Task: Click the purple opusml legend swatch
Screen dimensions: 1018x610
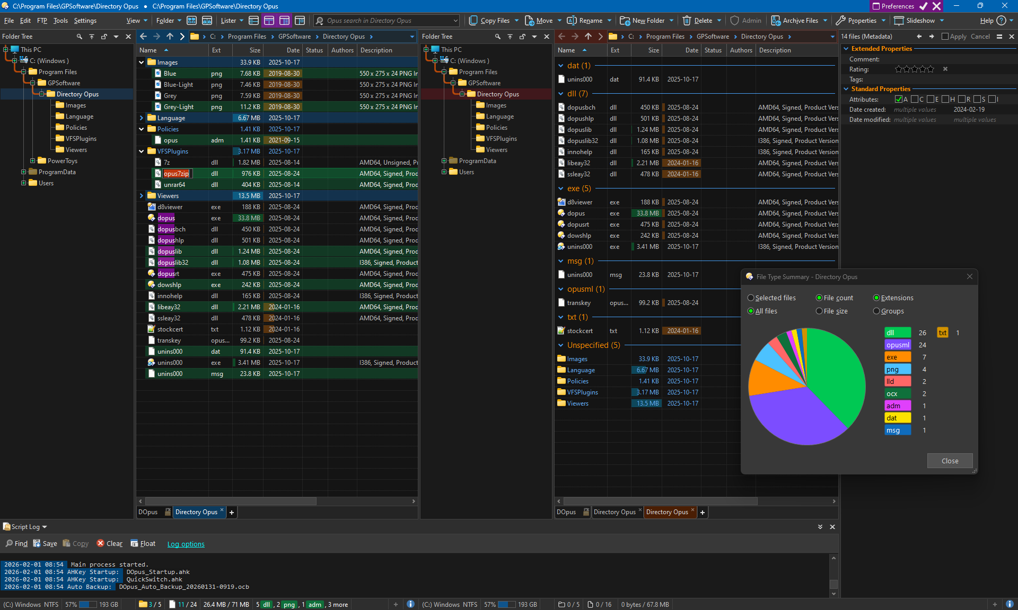Action: [898, 345]
